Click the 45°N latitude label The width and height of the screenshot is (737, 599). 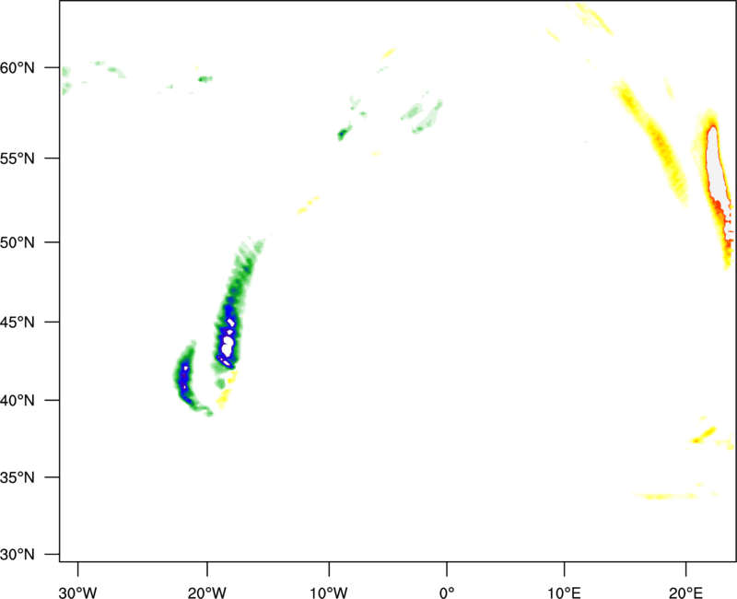click(18, 323)
